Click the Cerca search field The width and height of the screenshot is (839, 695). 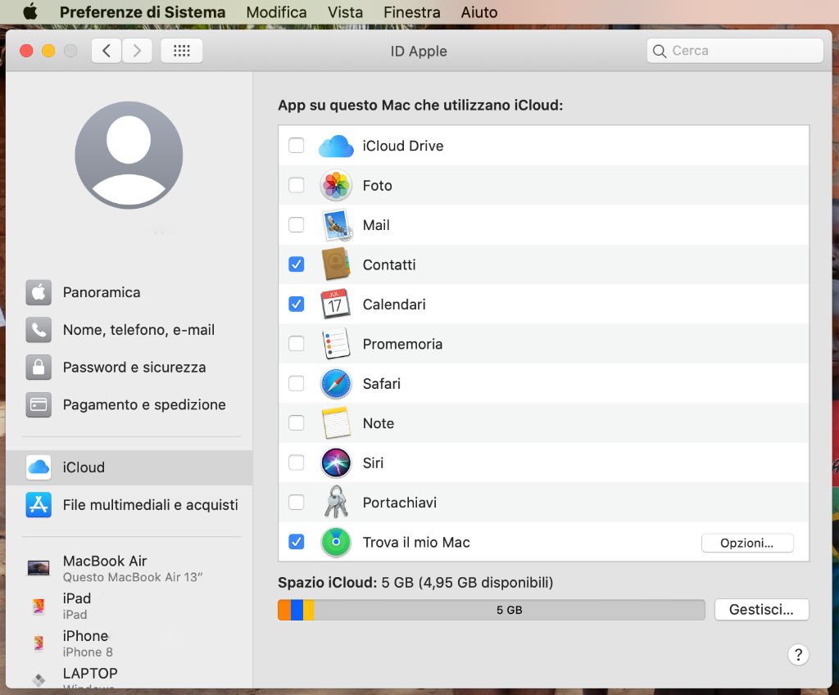(x=735, y=51)
